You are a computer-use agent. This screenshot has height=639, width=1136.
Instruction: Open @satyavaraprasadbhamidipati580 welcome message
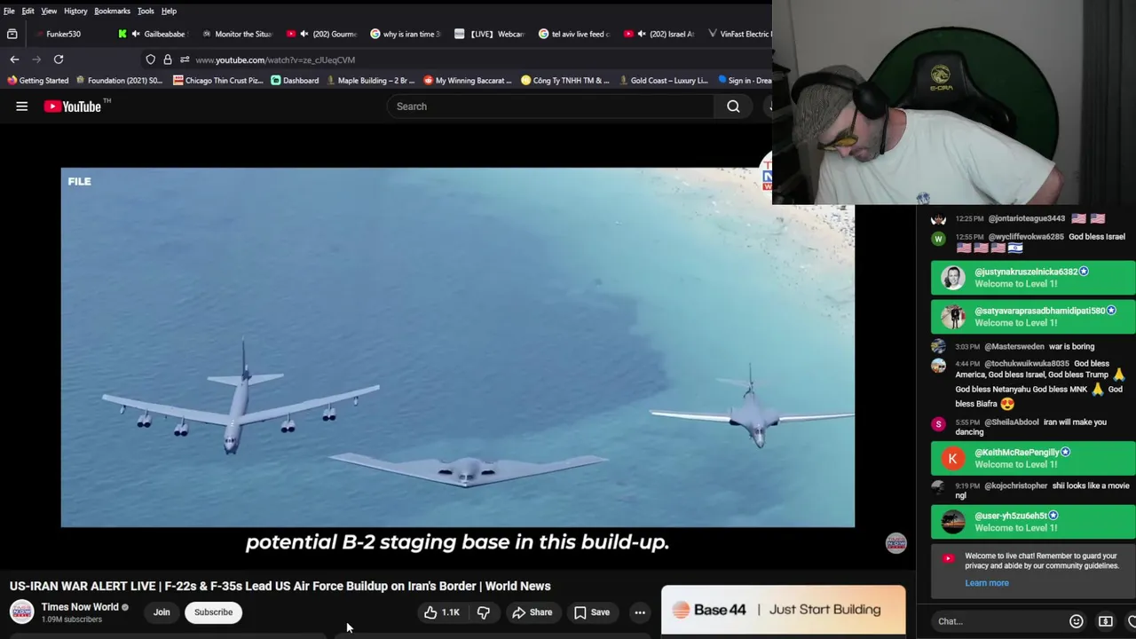[1033, 317]
